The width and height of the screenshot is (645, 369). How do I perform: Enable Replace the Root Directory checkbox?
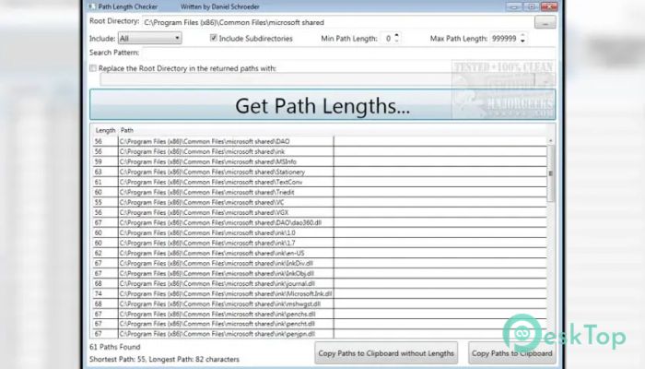point(93,68)
